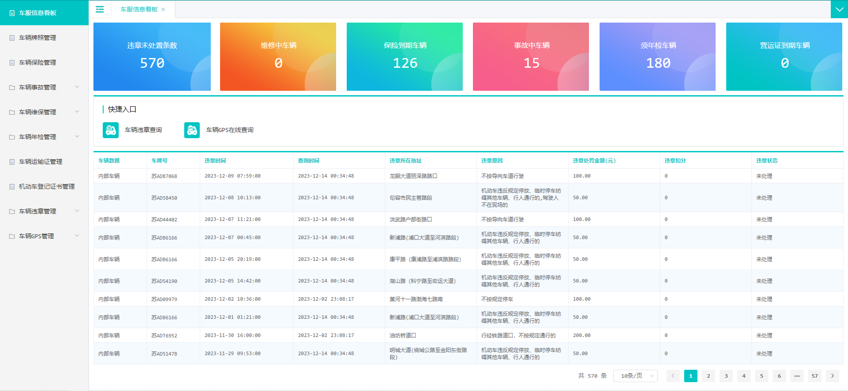Click the 车辆运输证管理 sidebar icon
The height and width of the screenshot is (391, 848).
pyautogui.click(x=12, y=162)
